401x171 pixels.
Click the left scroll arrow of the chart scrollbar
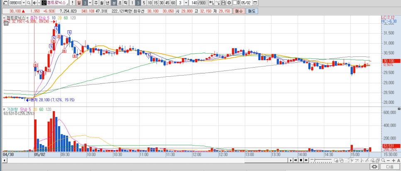(4, 160)
